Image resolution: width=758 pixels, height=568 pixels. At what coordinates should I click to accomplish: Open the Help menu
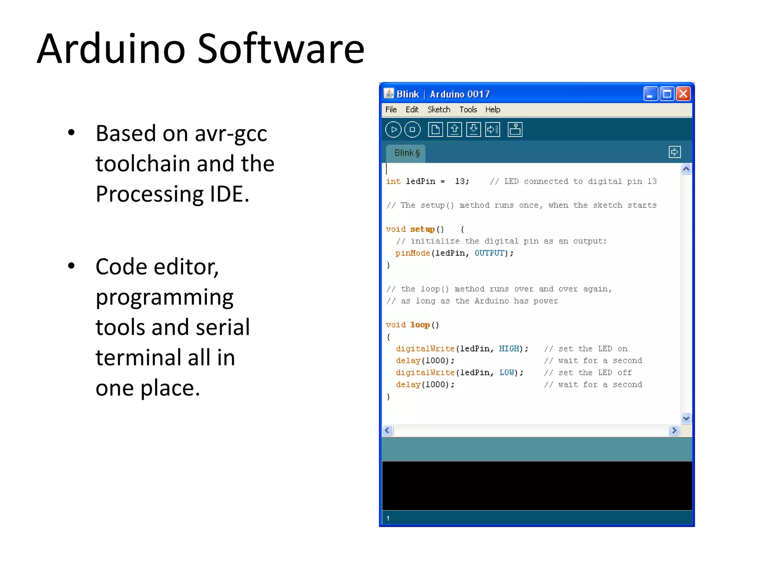pyautogui.click(x=493, y=110)
